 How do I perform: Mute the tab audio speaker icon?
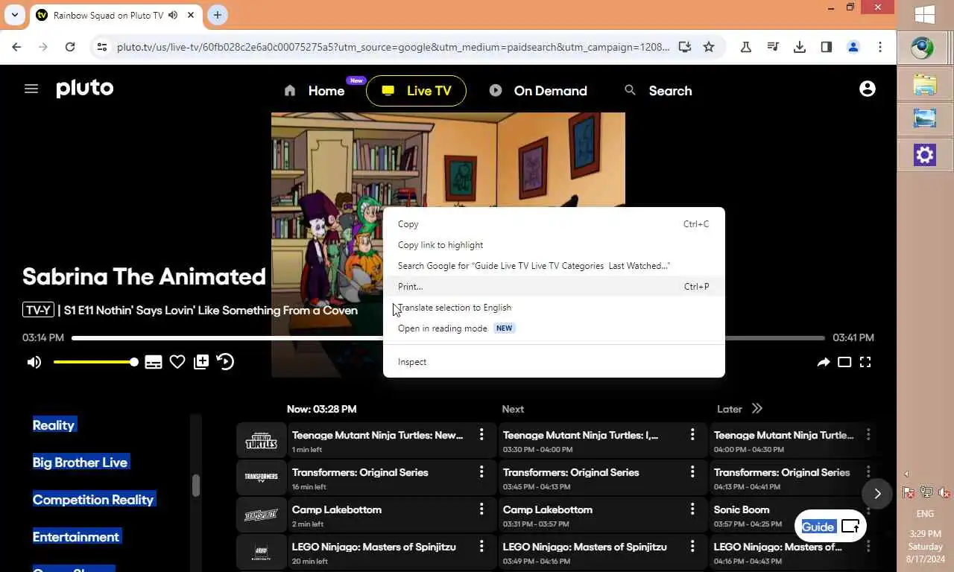pos(174,15)
